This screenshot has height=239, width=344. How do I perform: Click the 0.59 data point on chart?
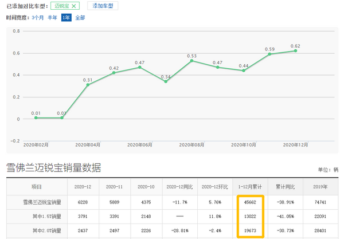[x=269, y=54]
